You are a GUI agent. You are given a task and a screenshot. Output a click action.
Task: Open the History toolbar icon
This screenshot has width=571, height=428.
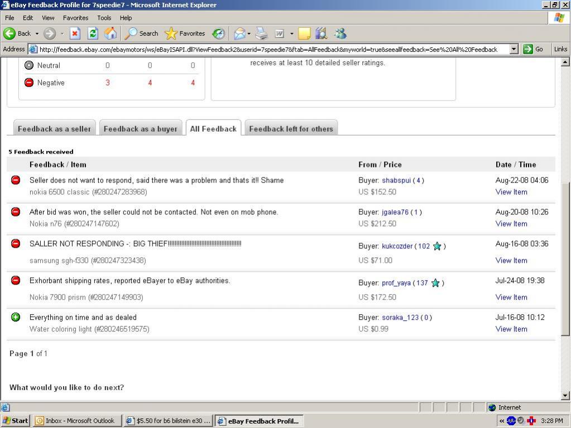219,33
